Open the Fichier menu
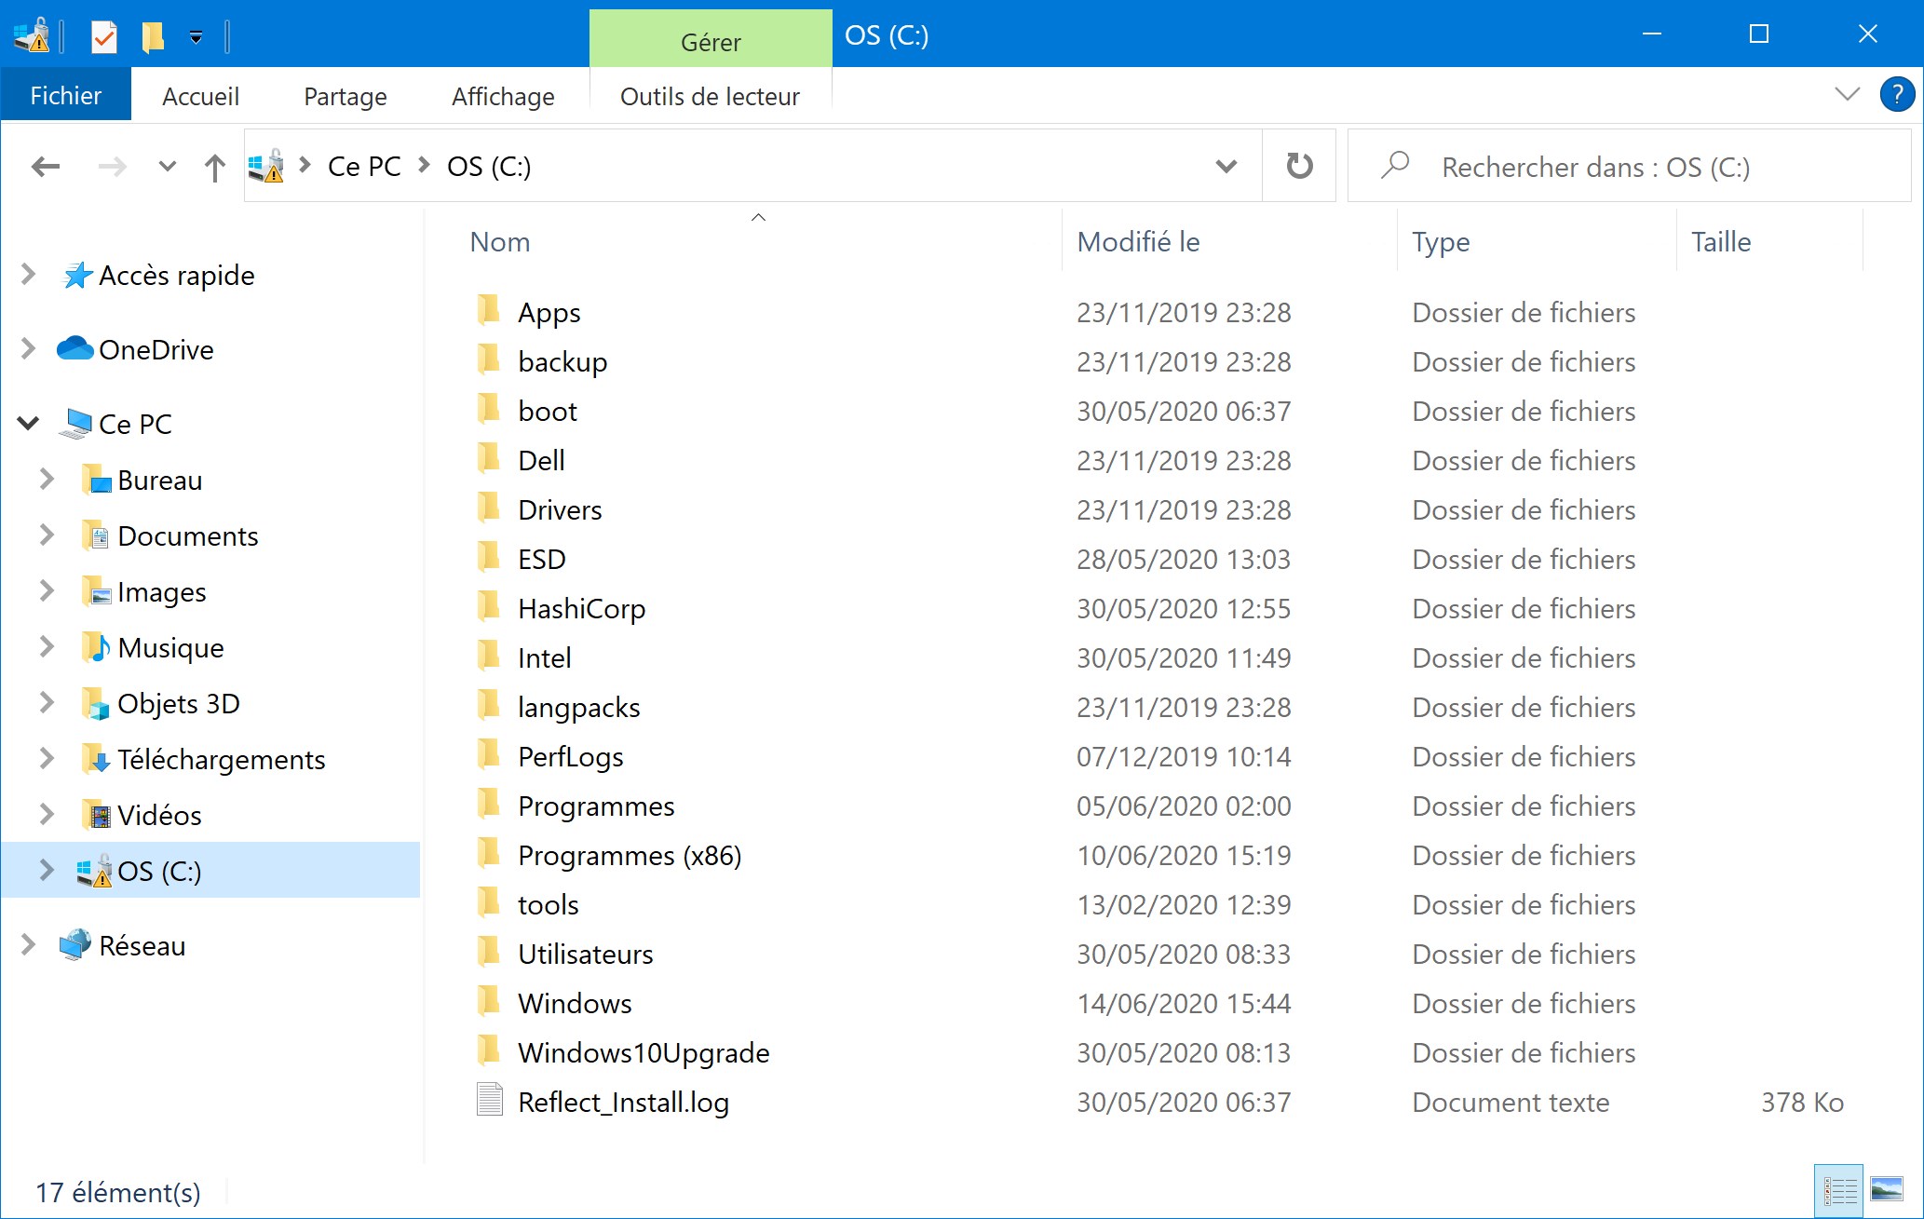The width and height of the screenshot is (1924, 1219). click(x=66, y=96)
